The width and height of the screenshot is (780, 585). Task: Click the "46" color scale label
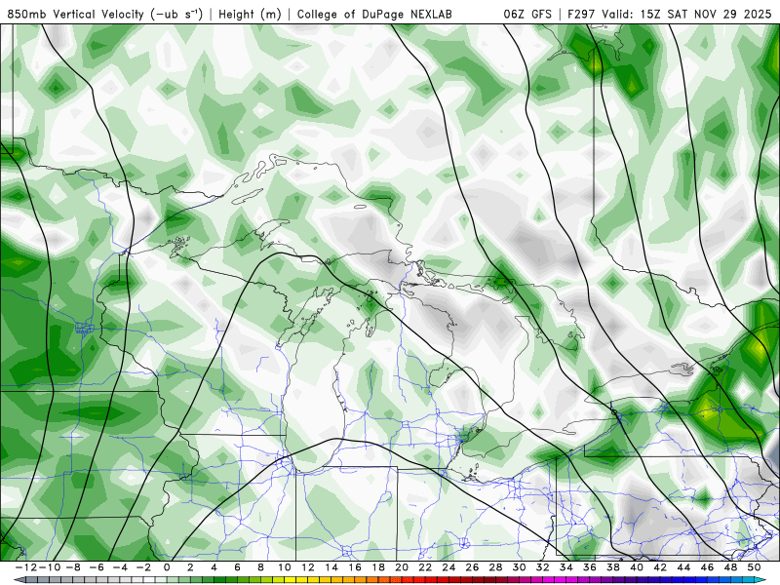click(708, 567)
